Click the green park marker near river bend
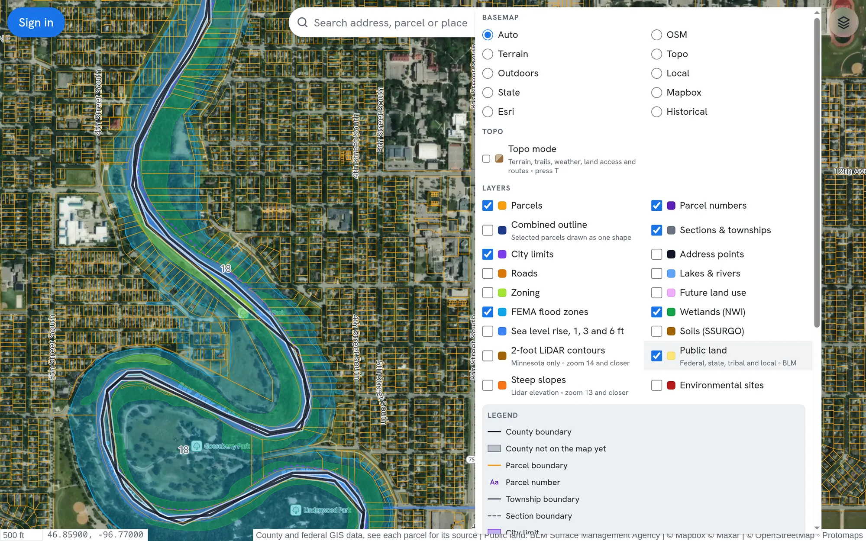The width and height of the screenshot is (866, 541). [x=243, y=312]
